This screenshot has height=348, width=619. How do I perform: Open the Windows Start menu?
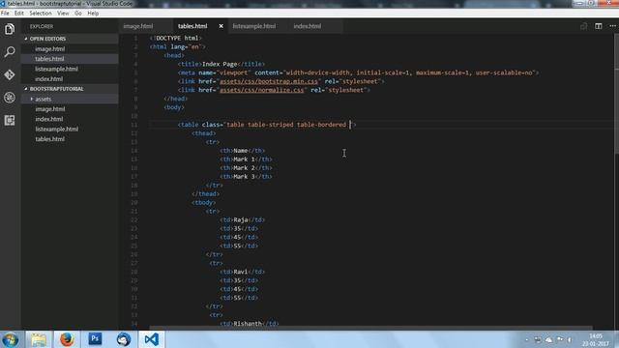point(11,339)
